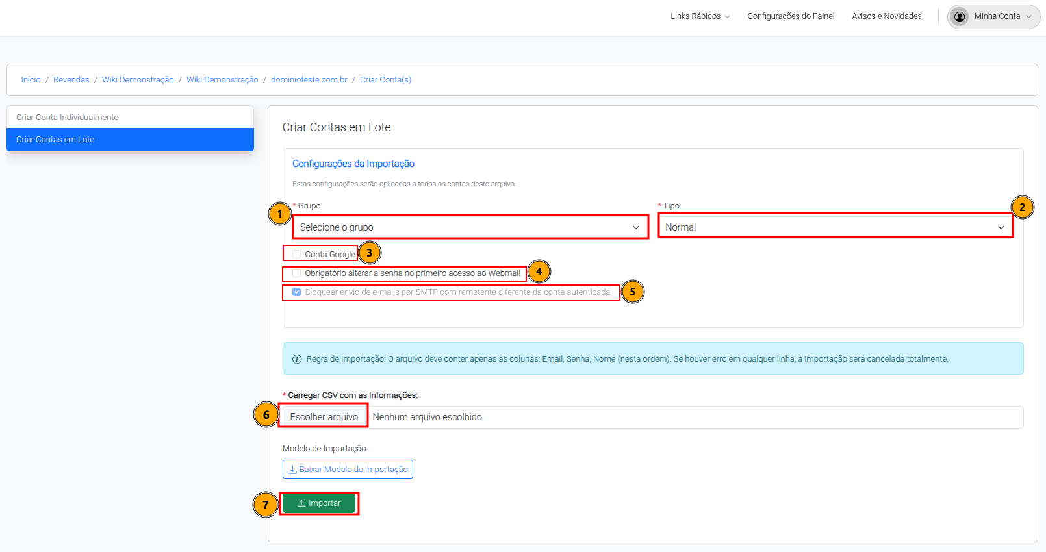
Task: Enable the Conta Google checkbox
Action: [x=297, y=255]
